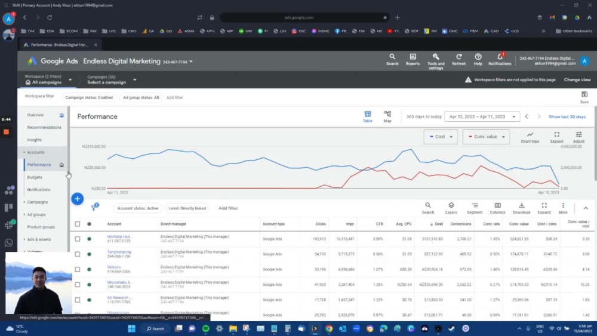This screenshot has width=597, height=336.
Task: Open the date range dropdown
Action: coord(482,116)
